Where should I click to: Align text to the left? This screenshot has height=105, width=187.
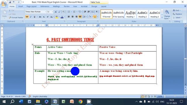click(x=69, y=17)
